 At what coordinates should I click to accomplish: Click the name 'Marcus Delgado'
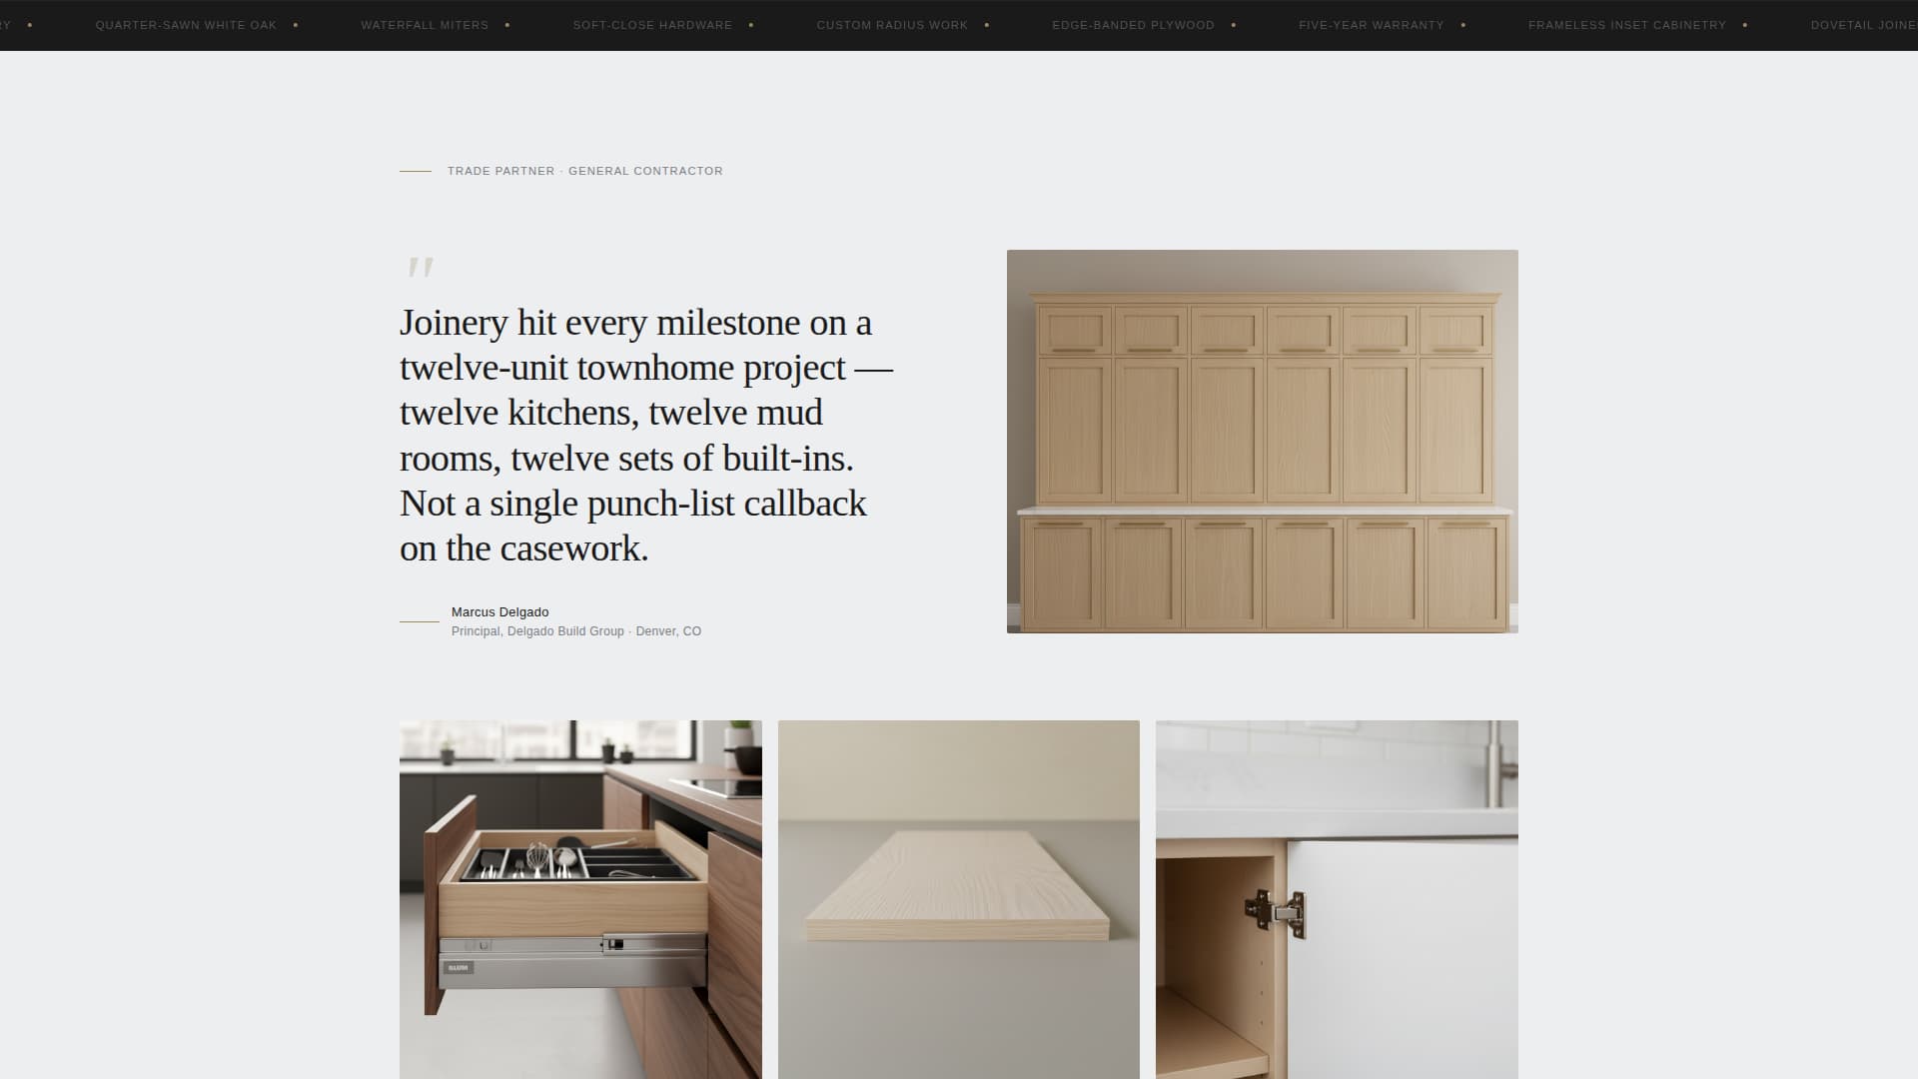click(499, 612)
